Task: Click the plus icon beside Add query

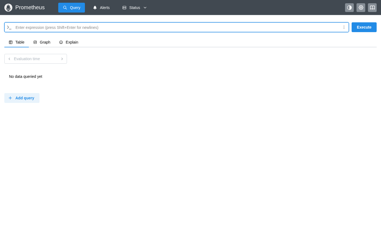Action: coord(10,98)
